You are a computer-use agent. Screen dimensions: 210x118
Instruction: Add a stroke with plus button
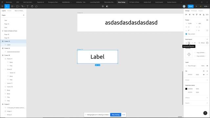207,80
